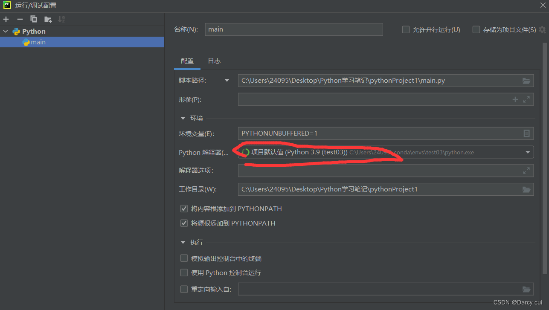Uncheck 将内容根添加到 PYTHONPATH
This screenshot has height=310, width=549.
coord(184,209)
